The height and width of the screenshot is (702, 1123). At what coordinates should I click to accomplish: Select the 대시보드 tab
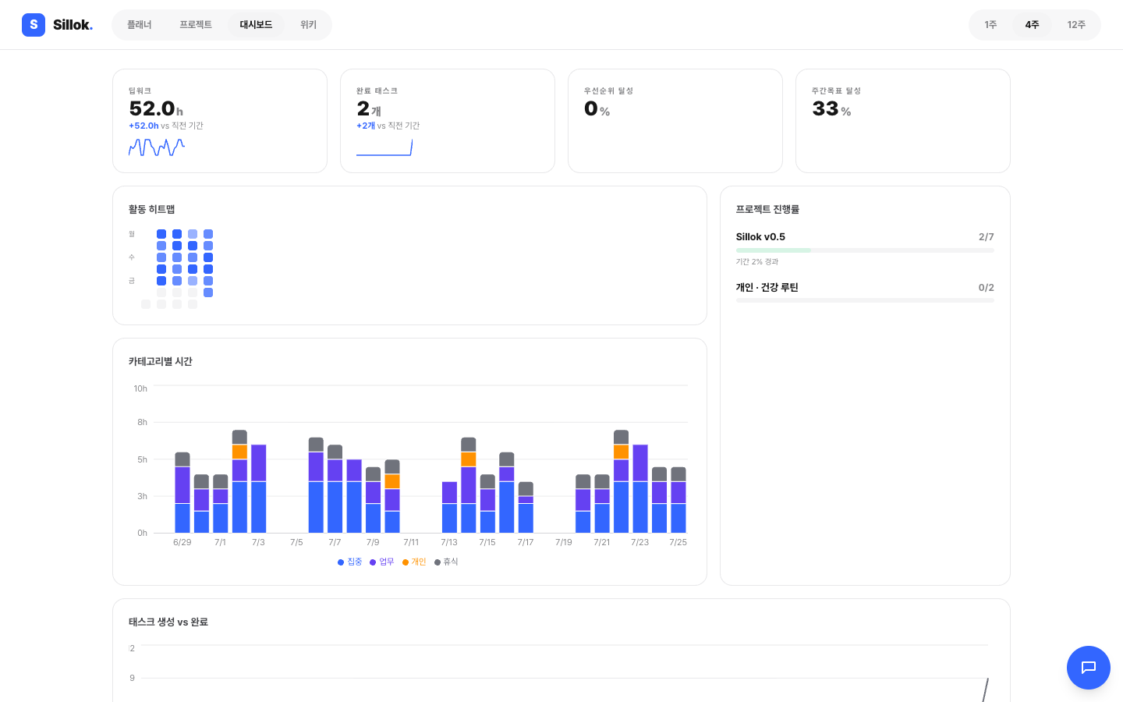[256, 25]
